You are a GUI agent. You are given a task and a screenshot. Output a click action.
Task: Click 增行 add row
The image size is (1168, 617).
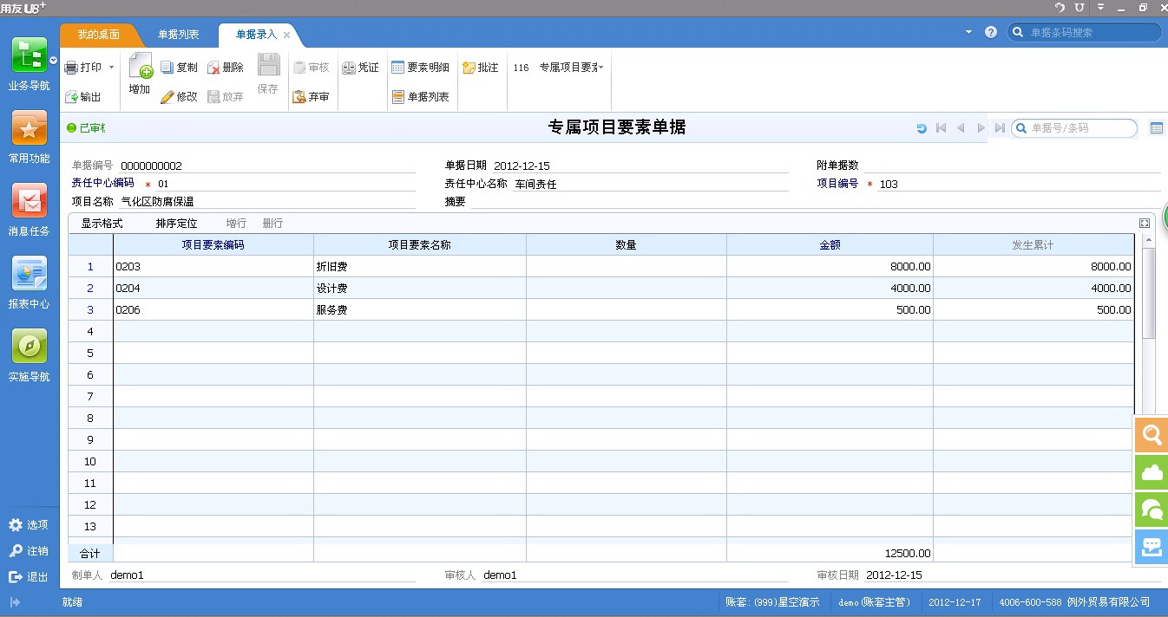click(x=236, y=224)
